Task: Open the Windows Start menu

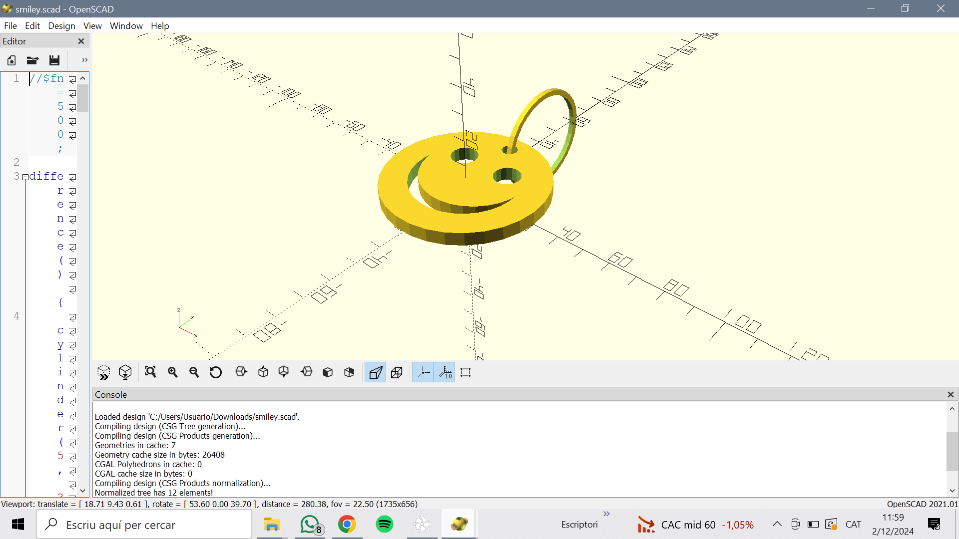Action: tap(18, 525)
